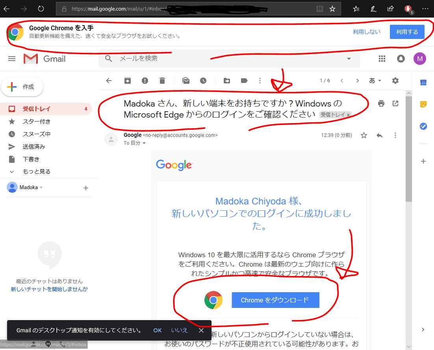Open the Google apps grid
The image size is (434, 350).
382,59
